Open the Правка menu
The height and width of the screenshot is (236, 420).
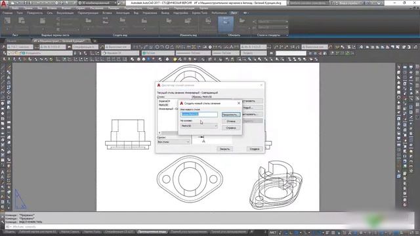(x=28, y=8)
